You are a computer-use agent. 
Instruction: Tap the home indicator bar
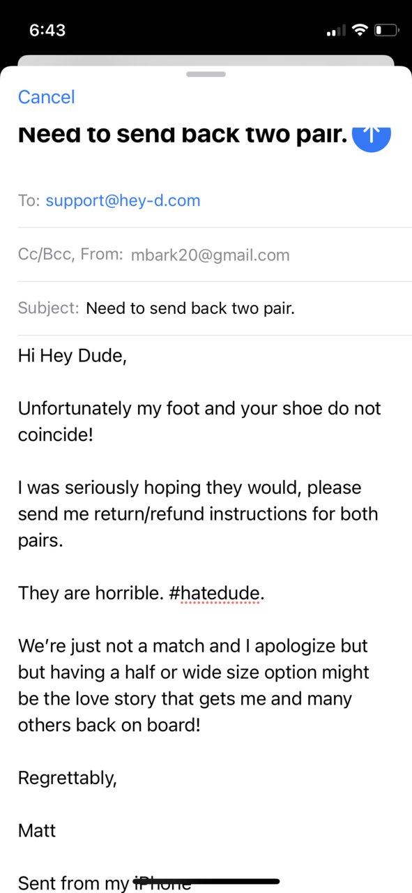point(206,881)
